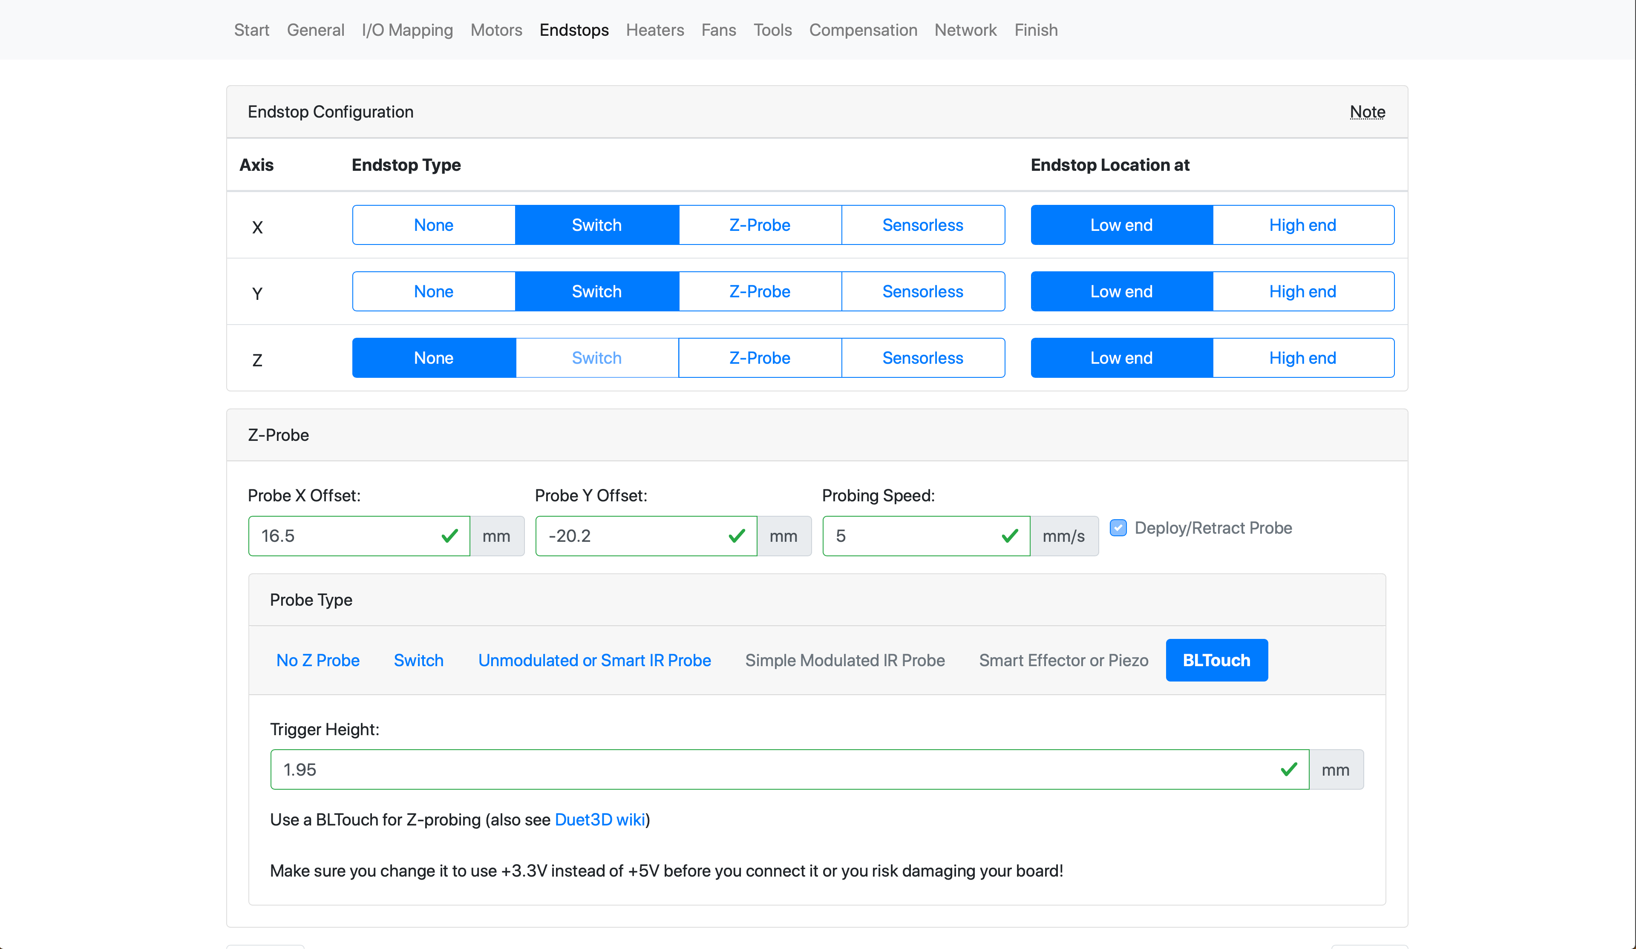Set X endstop type to Sensorless
This screenshot has width=1636, height=949.
(922, 225)
